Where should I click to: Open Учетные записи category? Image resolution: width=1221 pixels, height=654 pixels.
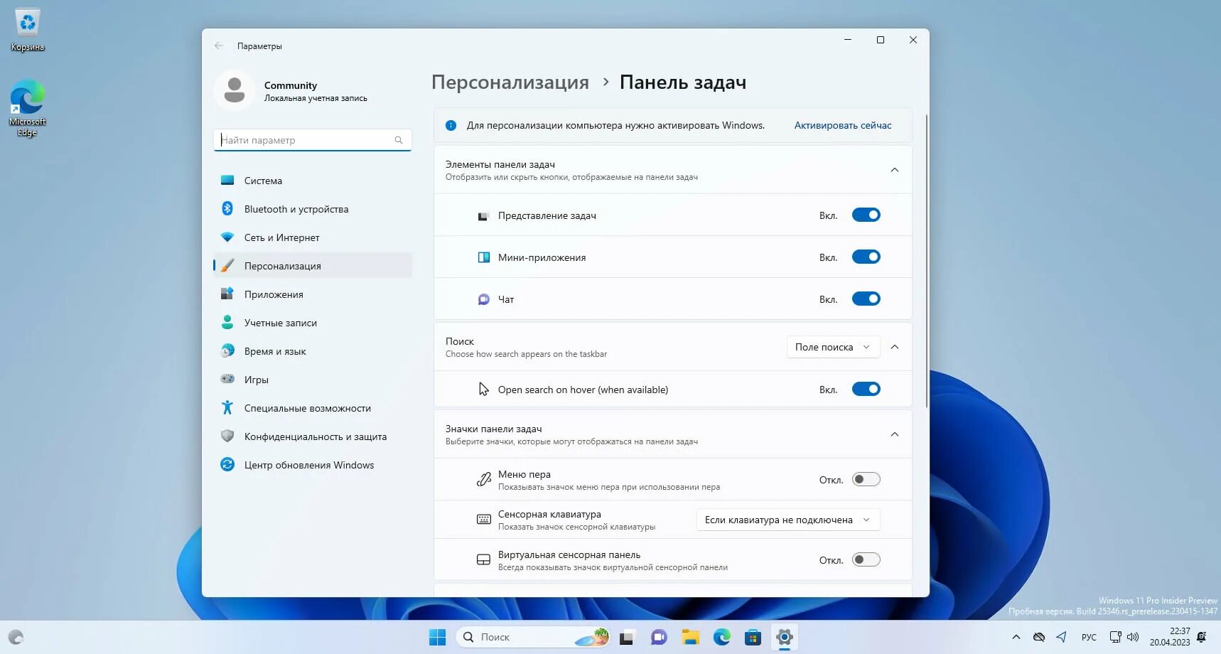click(x=313, y=323)
